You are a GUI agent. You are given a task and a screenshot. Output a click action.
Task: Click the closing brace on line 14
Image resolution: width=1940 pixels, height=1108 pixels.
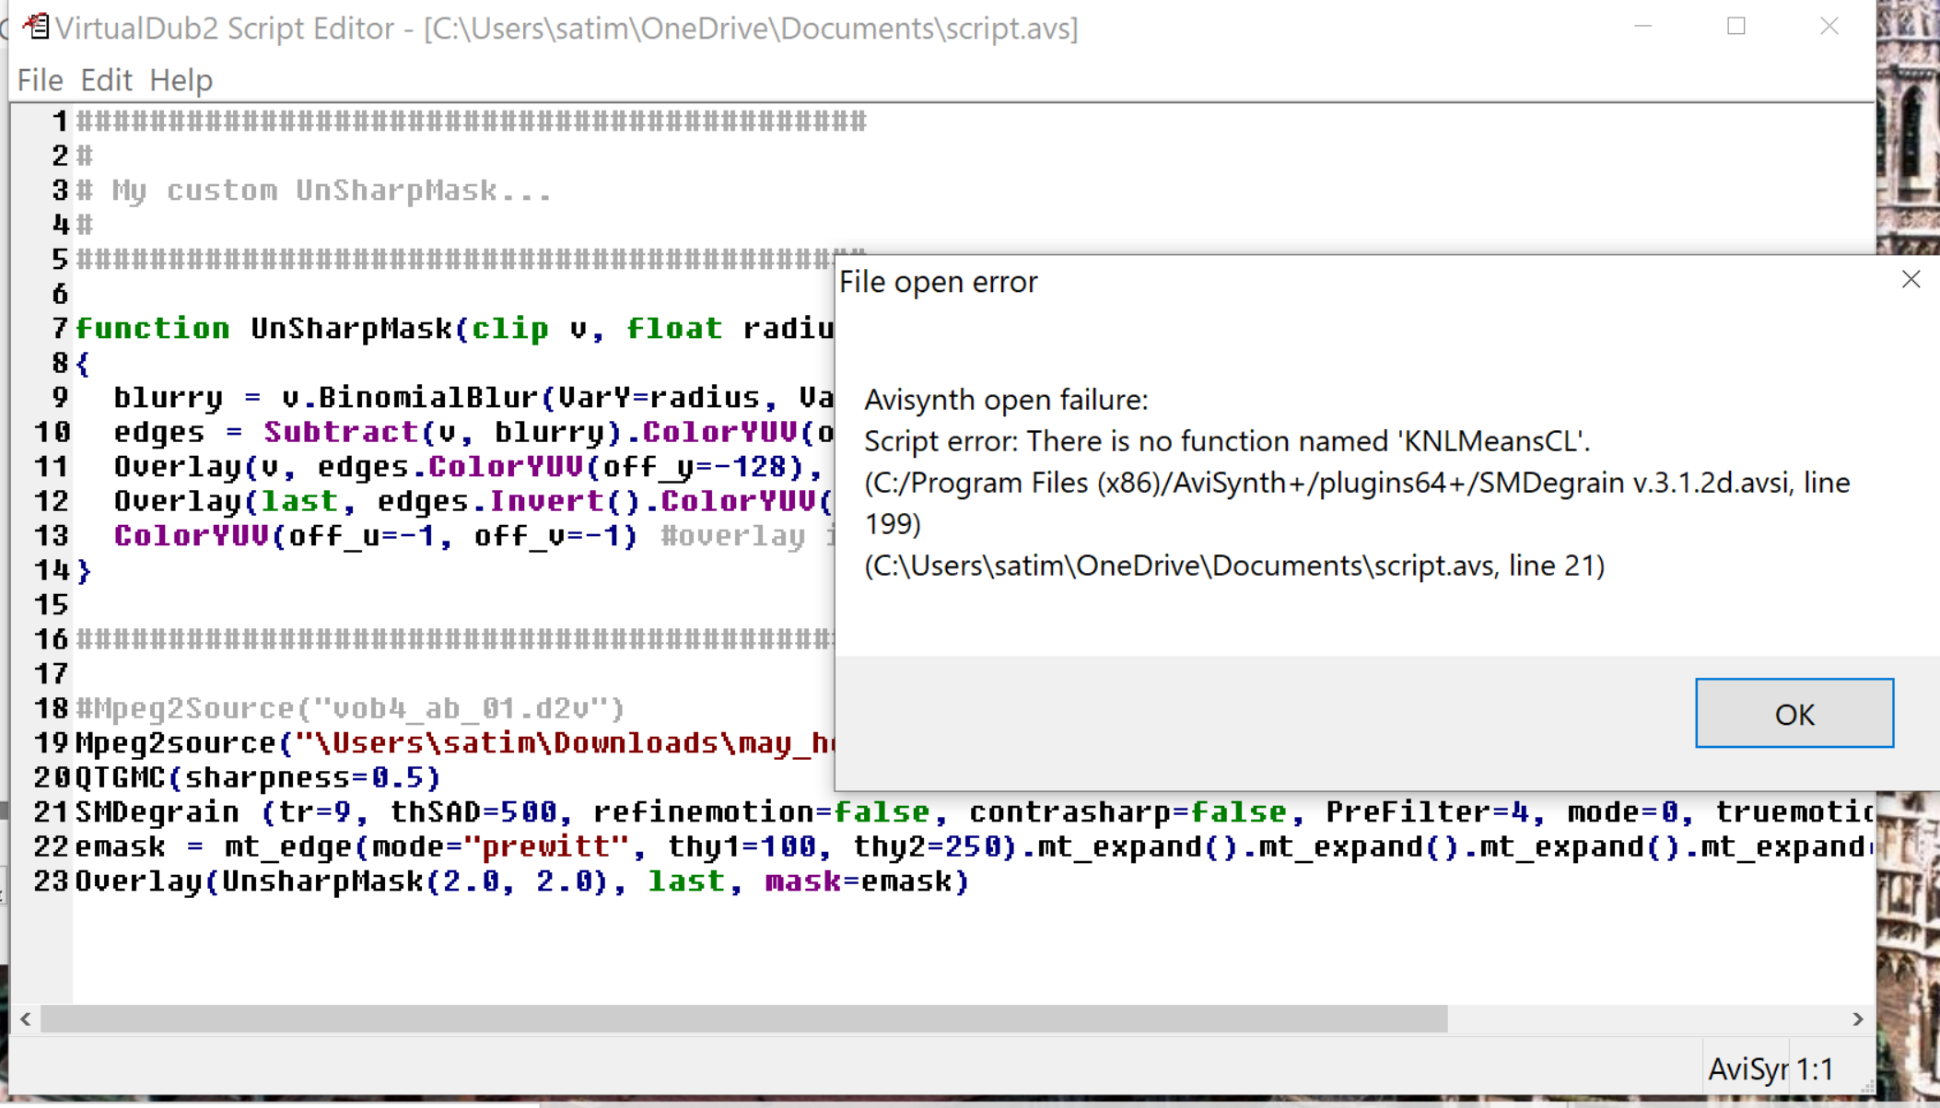[84, 571]
